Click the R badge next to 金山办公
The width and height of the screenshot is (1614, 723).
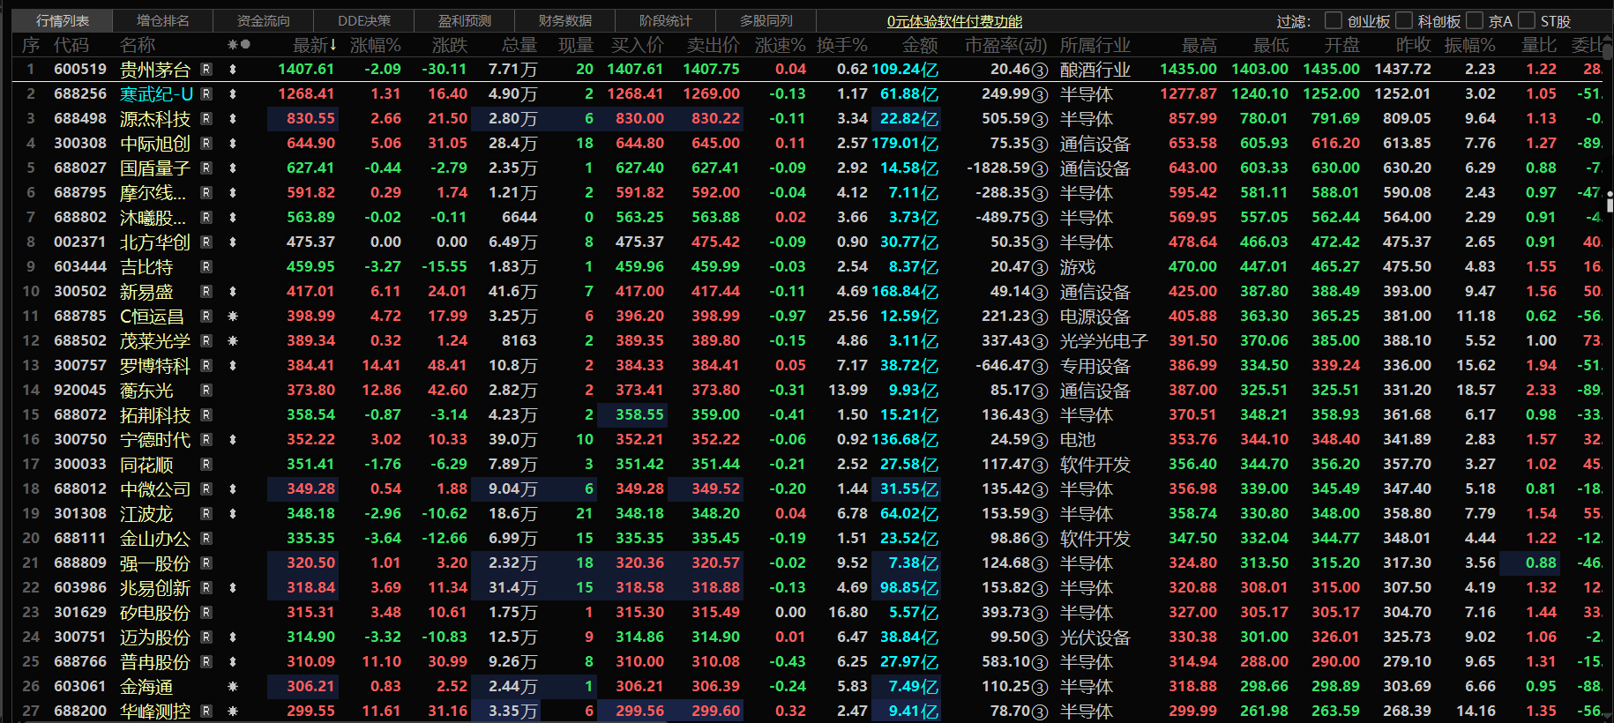(x=206, y=538)
